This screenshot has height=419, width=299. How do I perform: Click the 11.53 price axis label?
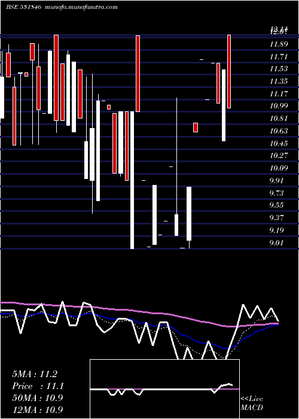(279, 69)
